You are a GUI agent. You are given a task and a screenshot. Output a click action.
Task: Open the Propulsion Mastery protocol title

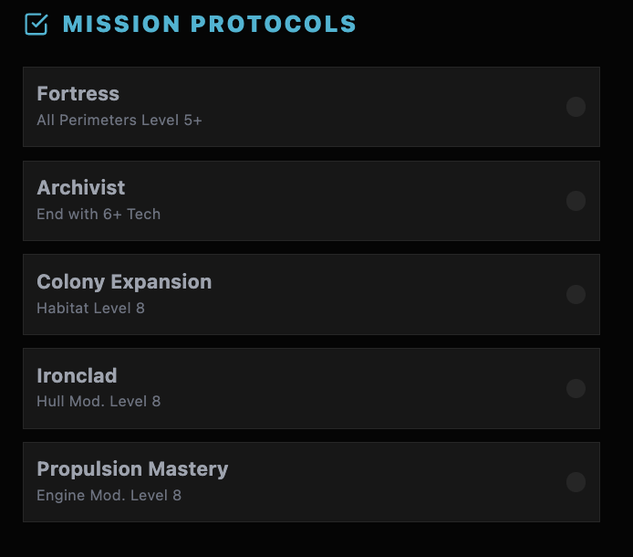click(132, 469)
